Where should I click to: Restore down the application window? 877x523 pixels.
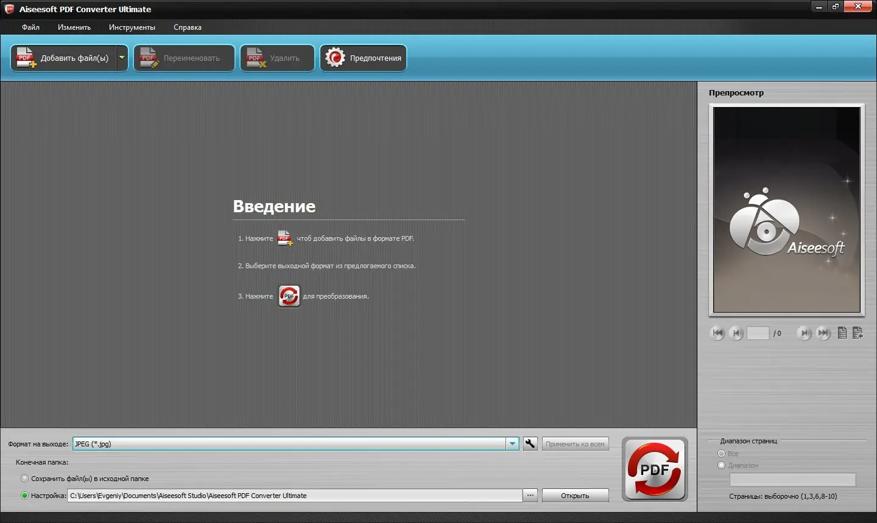[836, 7]
